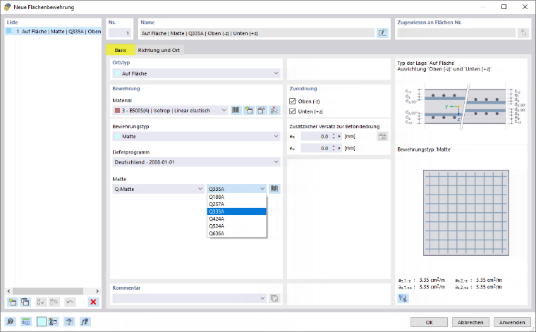Open the material library book icon

click(x=236, y=111)
